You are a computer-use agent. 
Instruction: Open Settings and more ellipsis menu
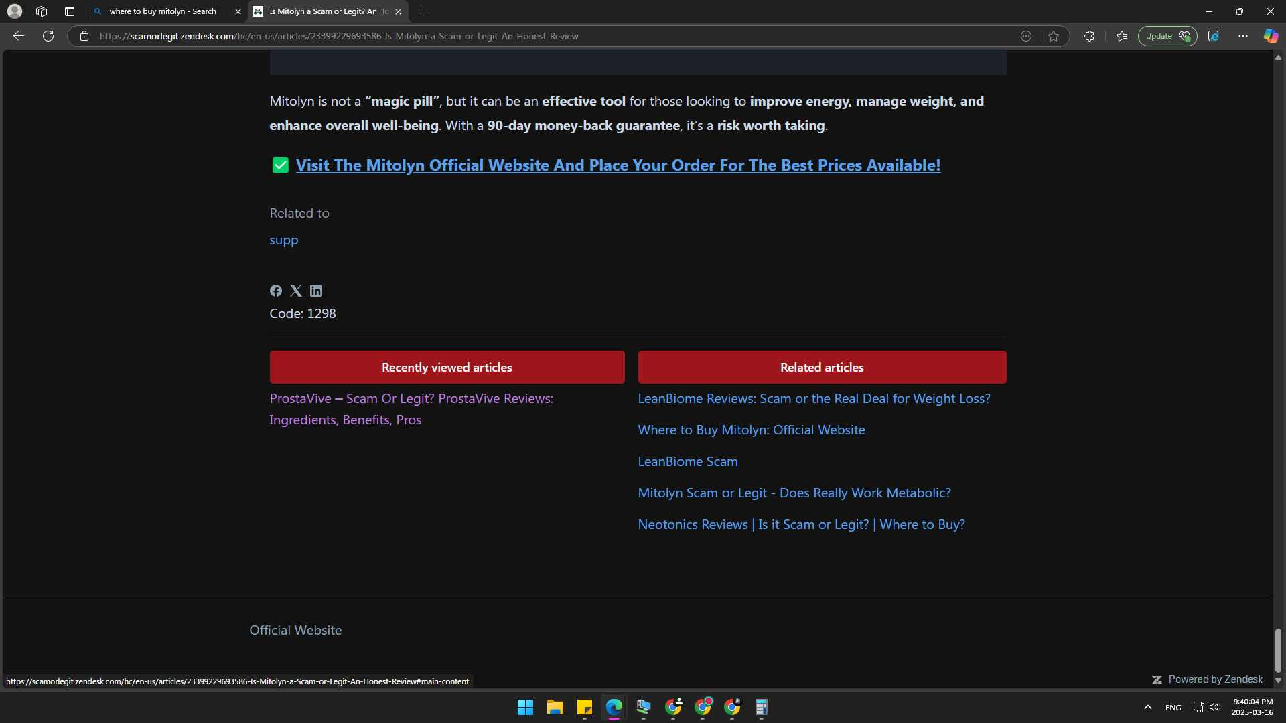click(x=1243, y=36)
